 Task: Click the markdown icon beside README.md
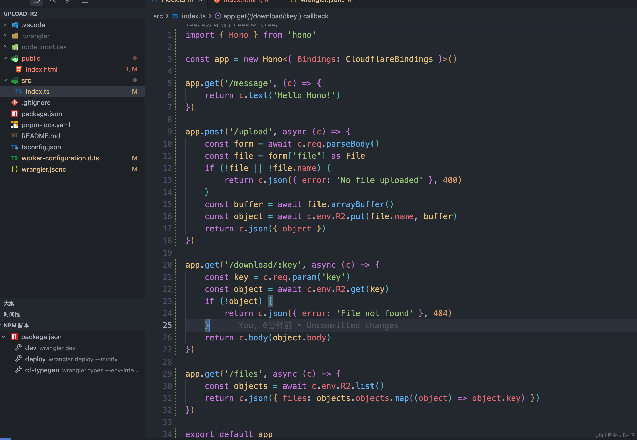(15, 136)
